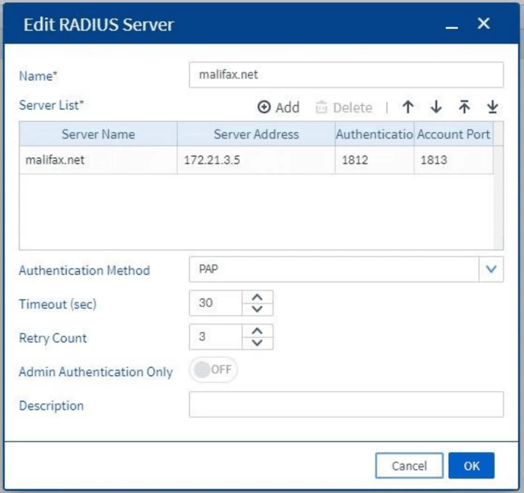Move selected server up one position
The height and width of the screenshot is (493, 524).
pyautogui.click(x=408, y=107)
